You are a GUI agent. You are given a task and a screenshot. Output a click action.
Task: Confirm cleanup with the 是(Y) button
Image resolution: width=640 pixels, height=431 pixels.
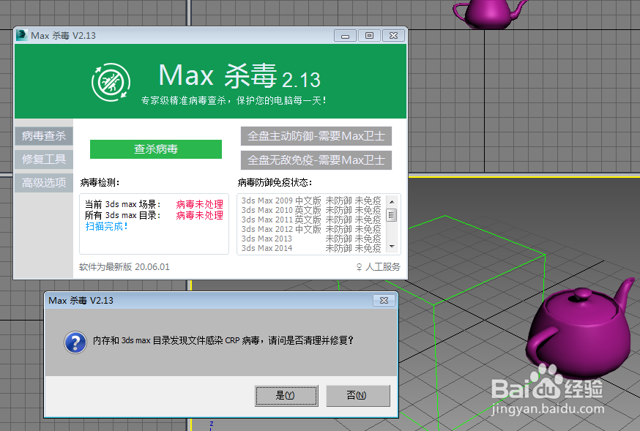pos(286,396)
